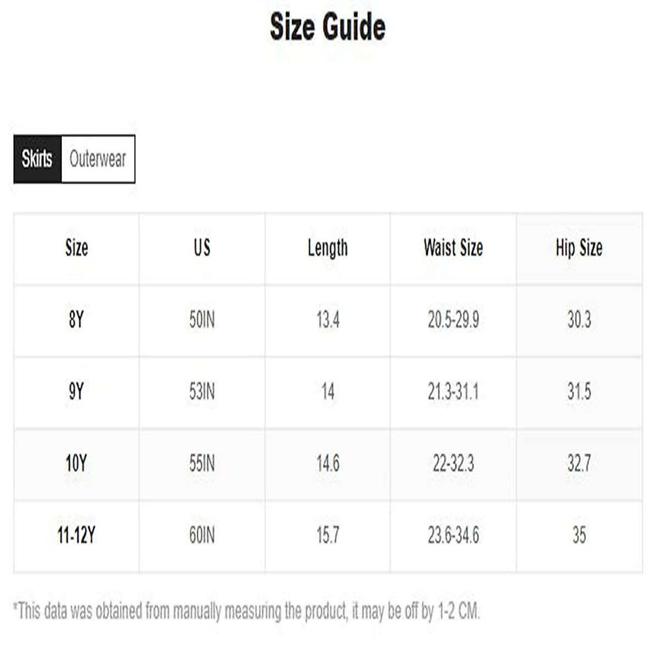Click the 14.6 length value
Screen dimensions: 660x660
(x=328, y=464)
